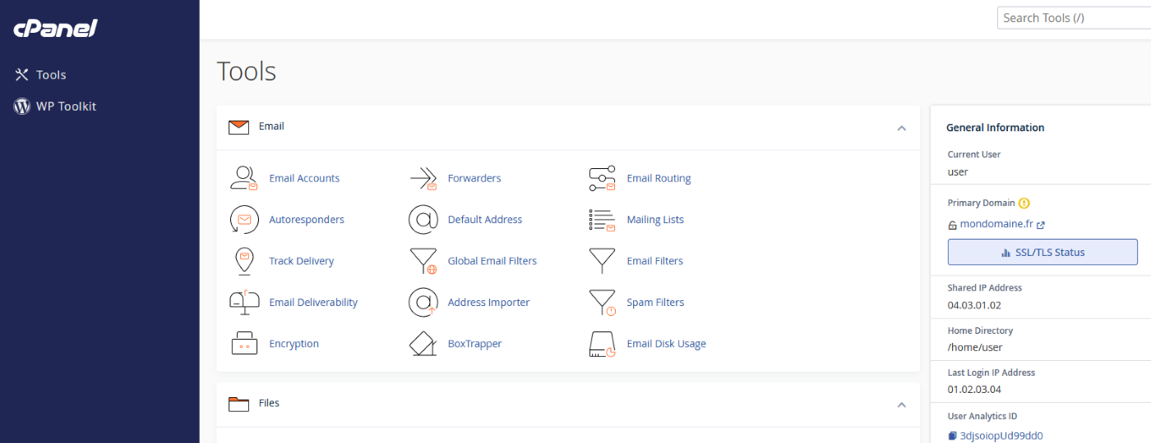This screenshot has width=1151, height=443.
Task: Click the Files section folder icon
Action: pyautogui.click(x=238, y=404)
